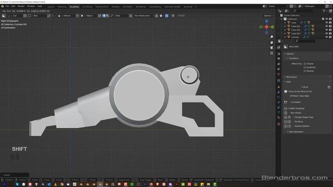Click the BoxCutter tool icon in header
Screen dimensions: 333x187
tap(4, 16)
